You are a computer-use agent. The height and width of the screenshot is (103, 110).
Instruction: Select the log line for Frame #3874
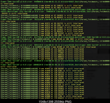(42, 86)
